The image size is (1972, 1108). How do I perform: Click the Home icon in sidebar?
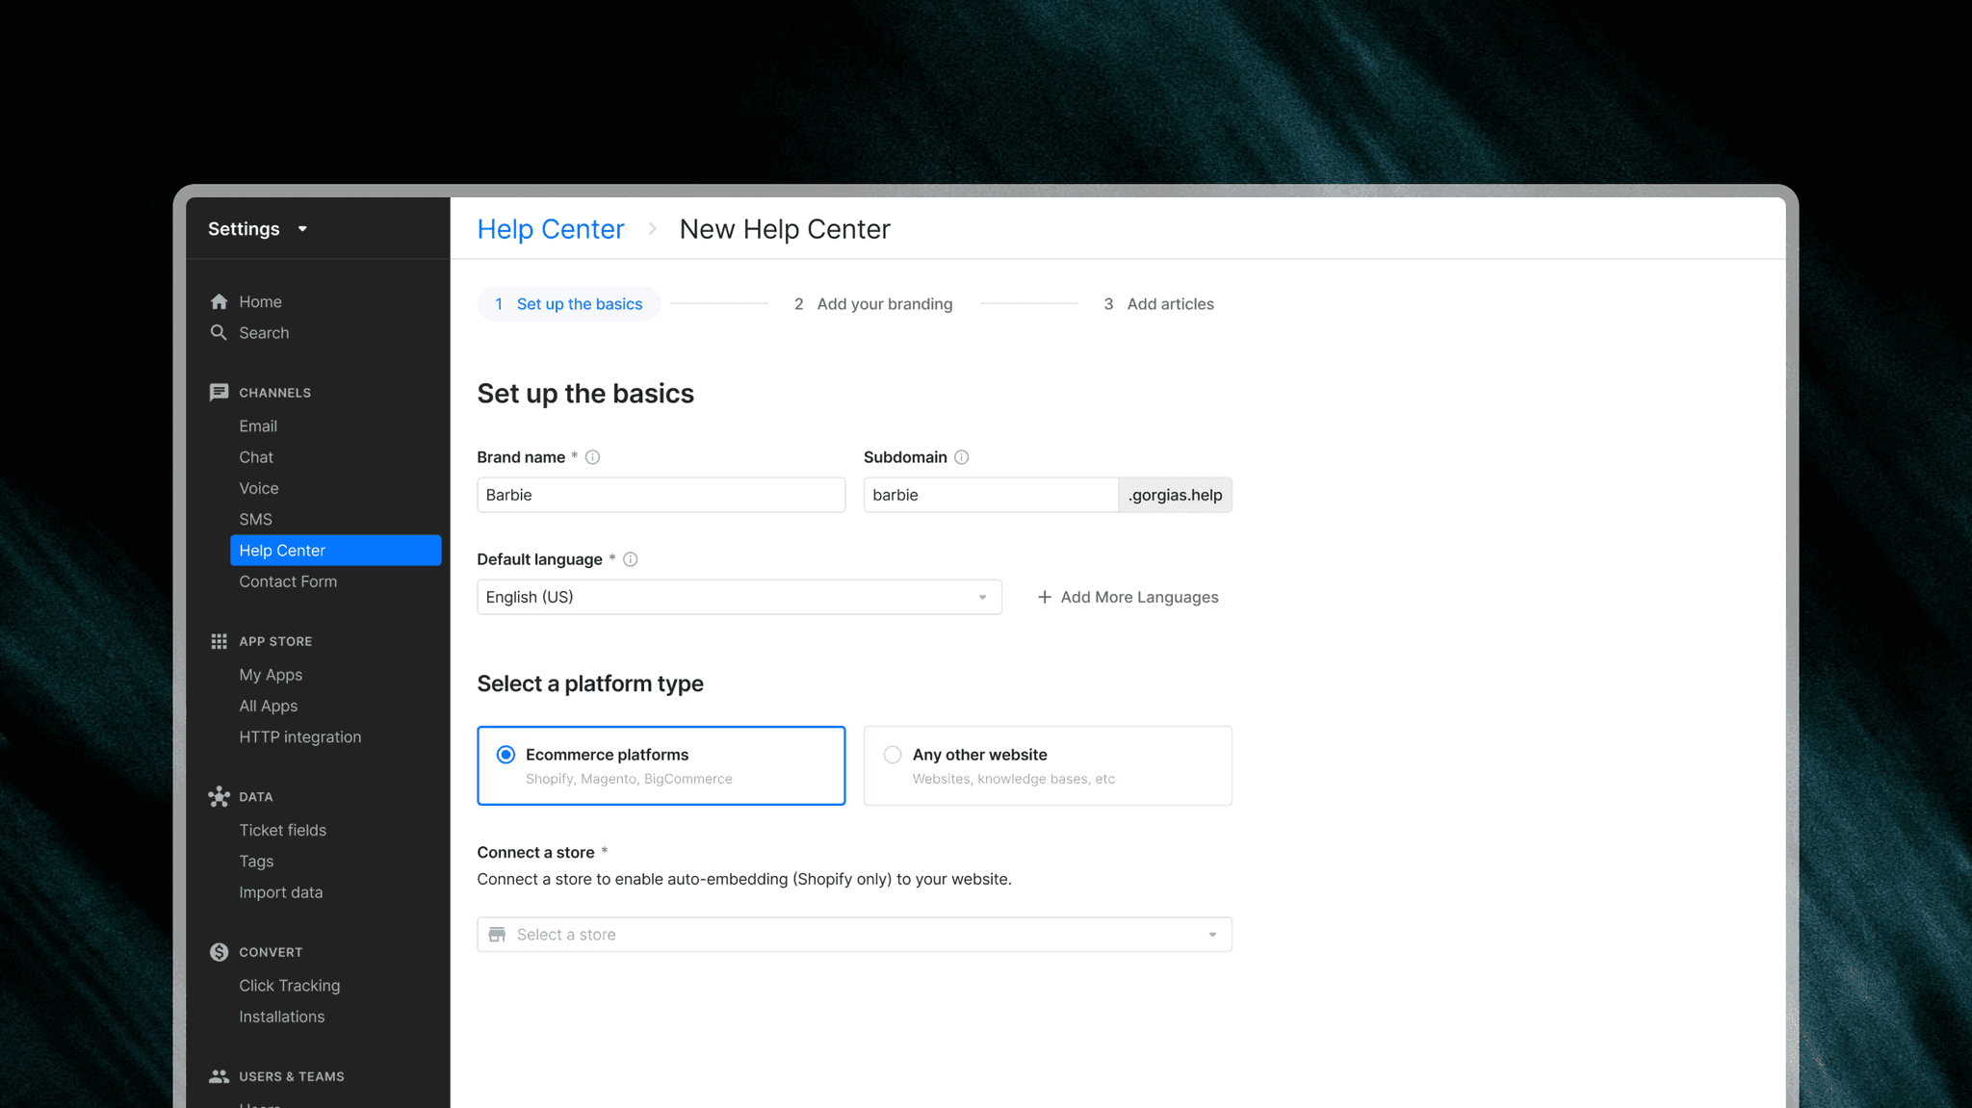point(219,301)
